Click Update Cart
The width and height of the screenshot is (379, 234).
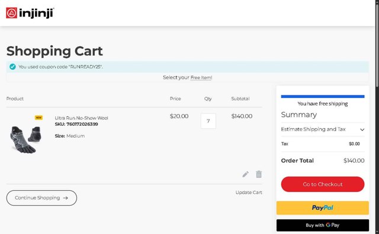pyautogui.click(x=249, y=192)
